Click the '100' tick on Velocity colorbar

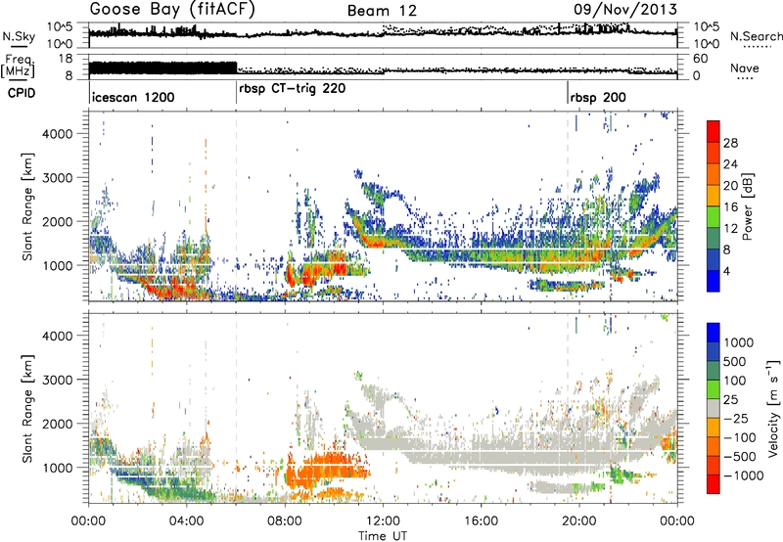[735, 381]
